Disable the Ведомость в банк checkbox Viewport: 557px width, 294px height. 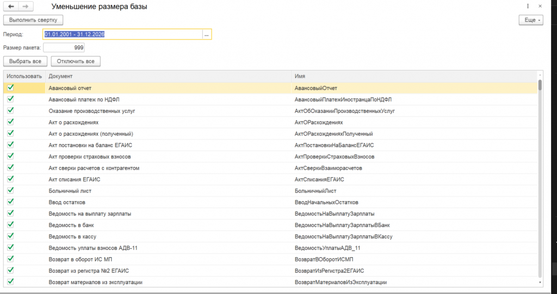coord(10,225)
